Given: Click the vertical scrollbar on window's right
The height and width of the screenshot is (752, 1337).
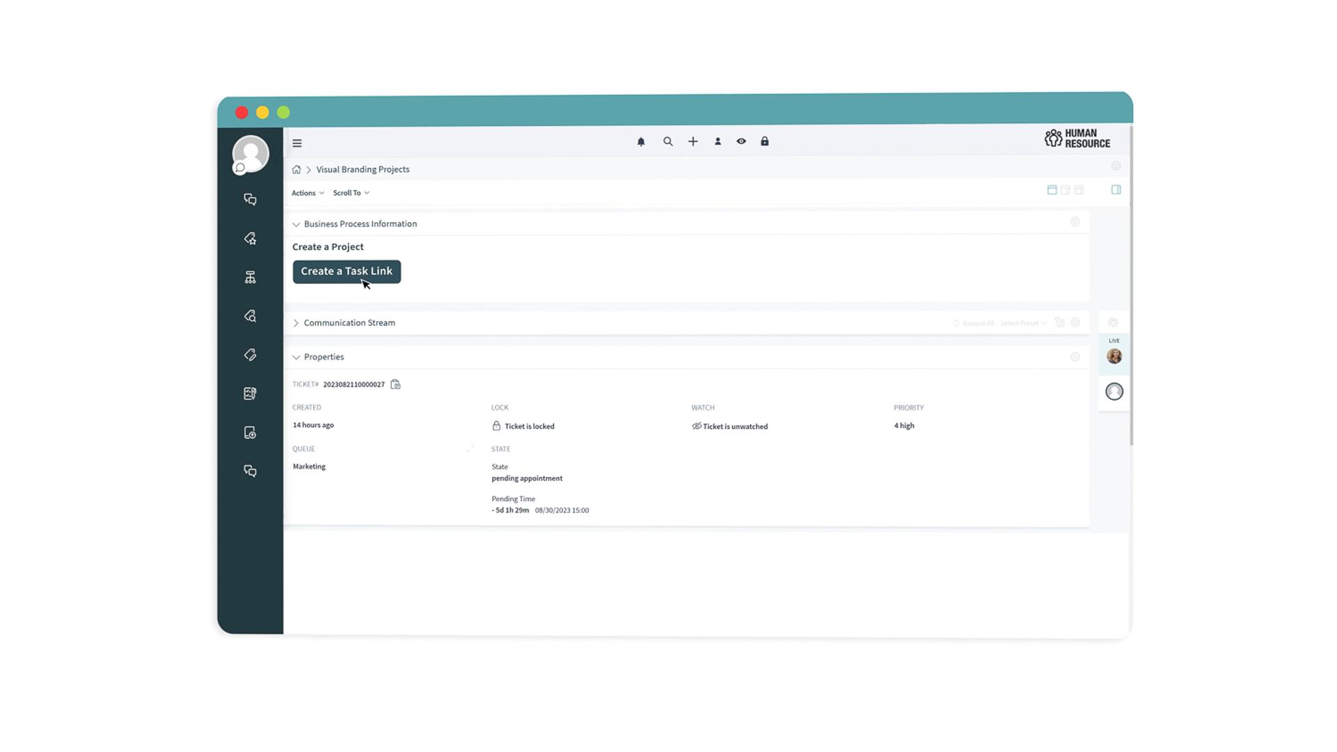Looking at the screenshot, I should pyautogui.click(x=1131, y=285).
